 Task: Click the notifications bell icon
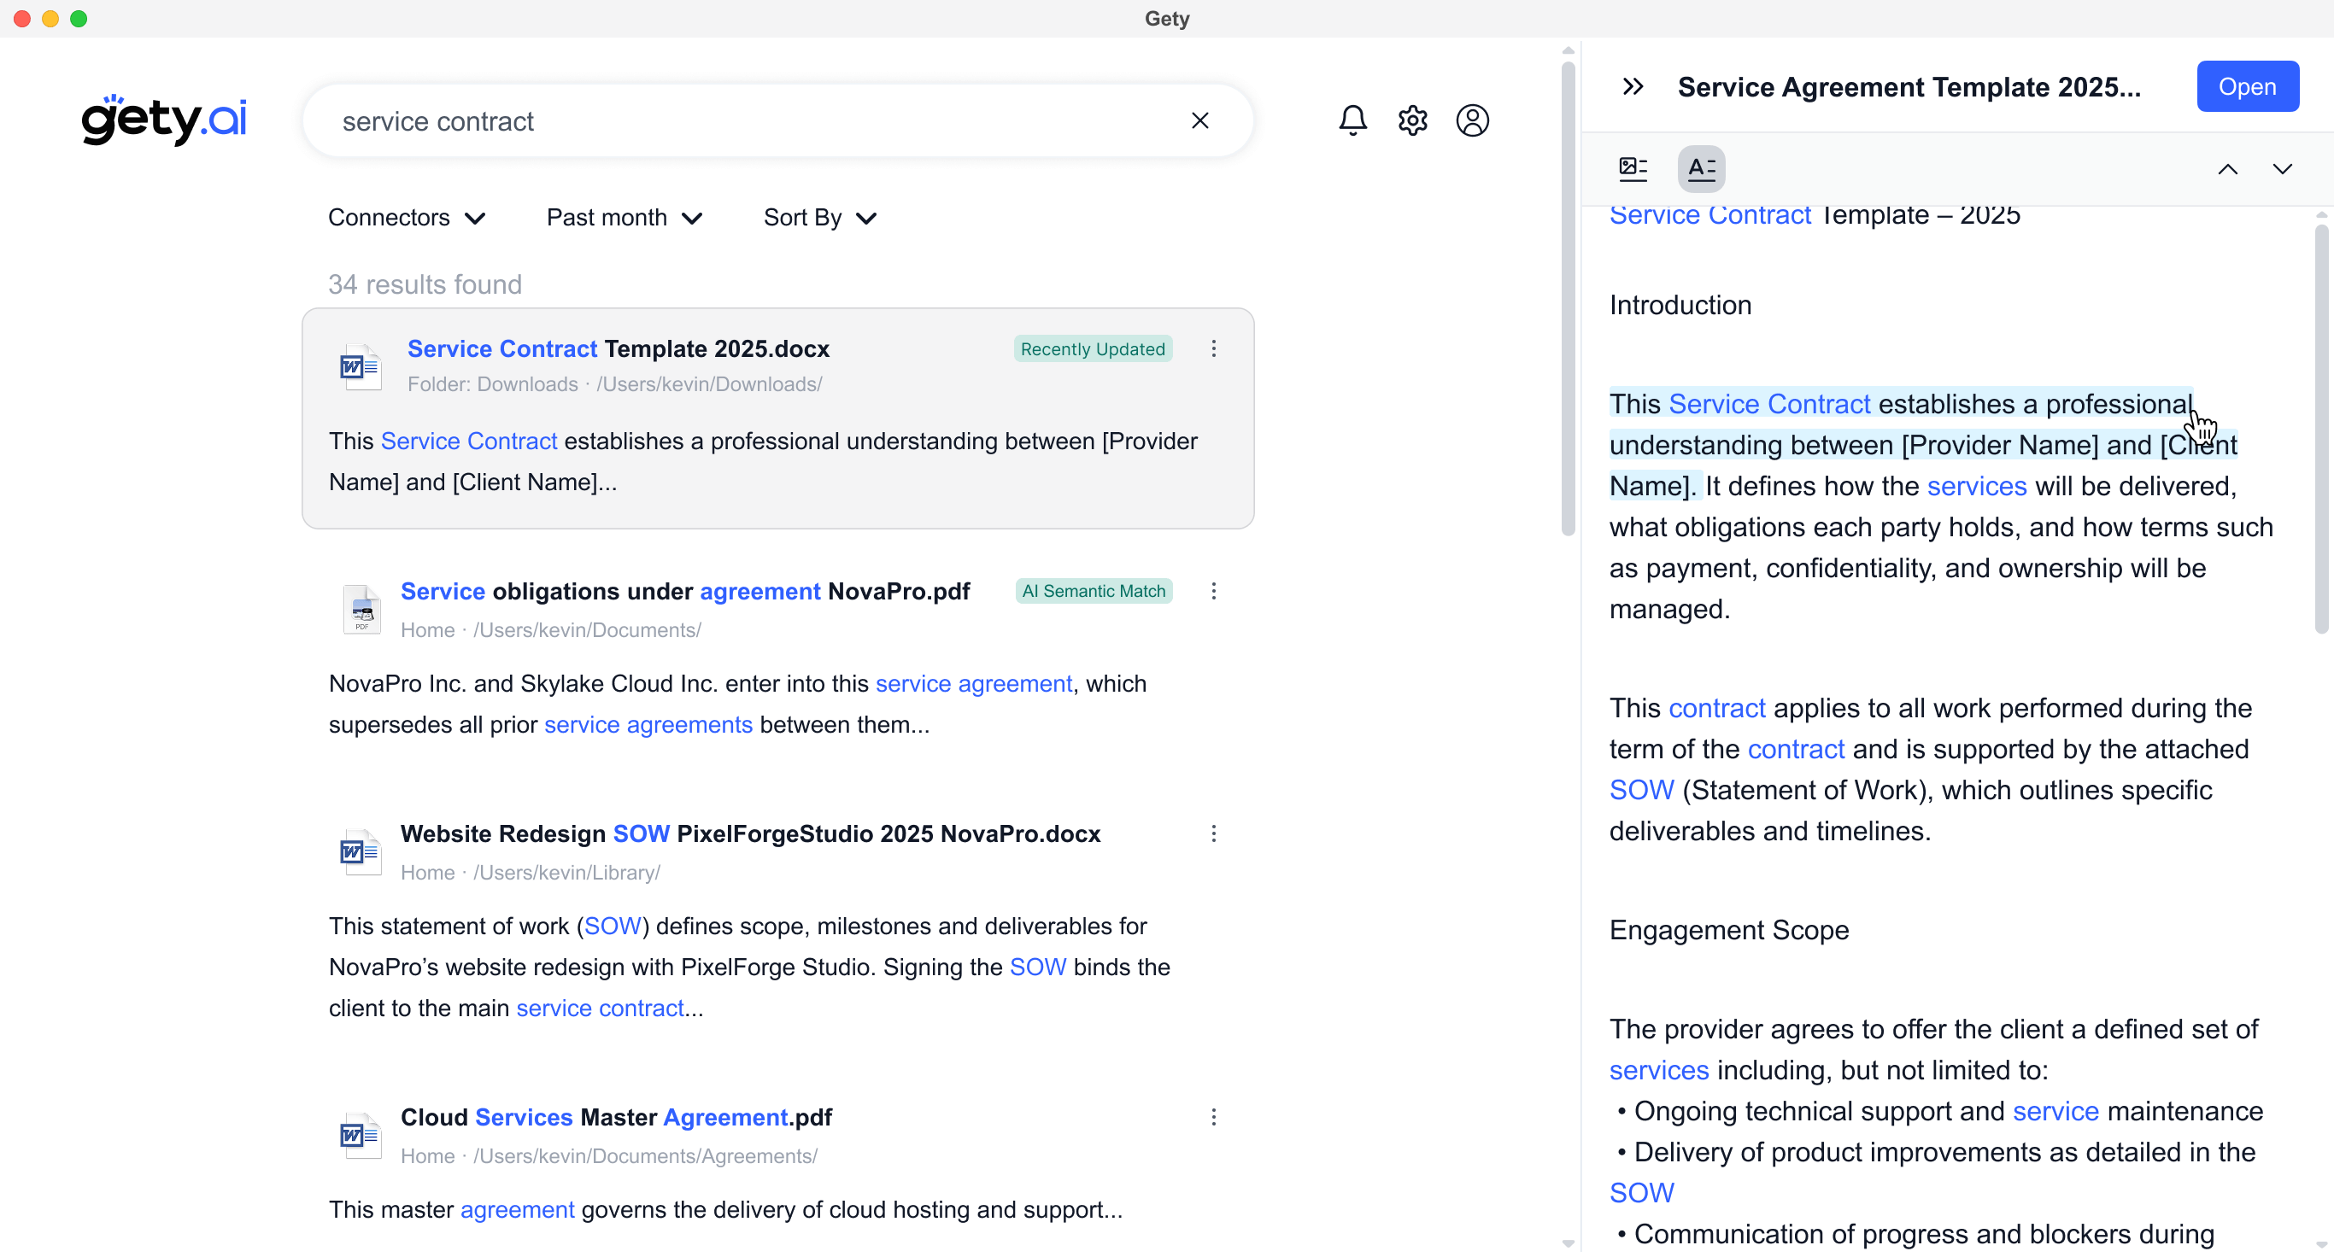[1352, 120]
